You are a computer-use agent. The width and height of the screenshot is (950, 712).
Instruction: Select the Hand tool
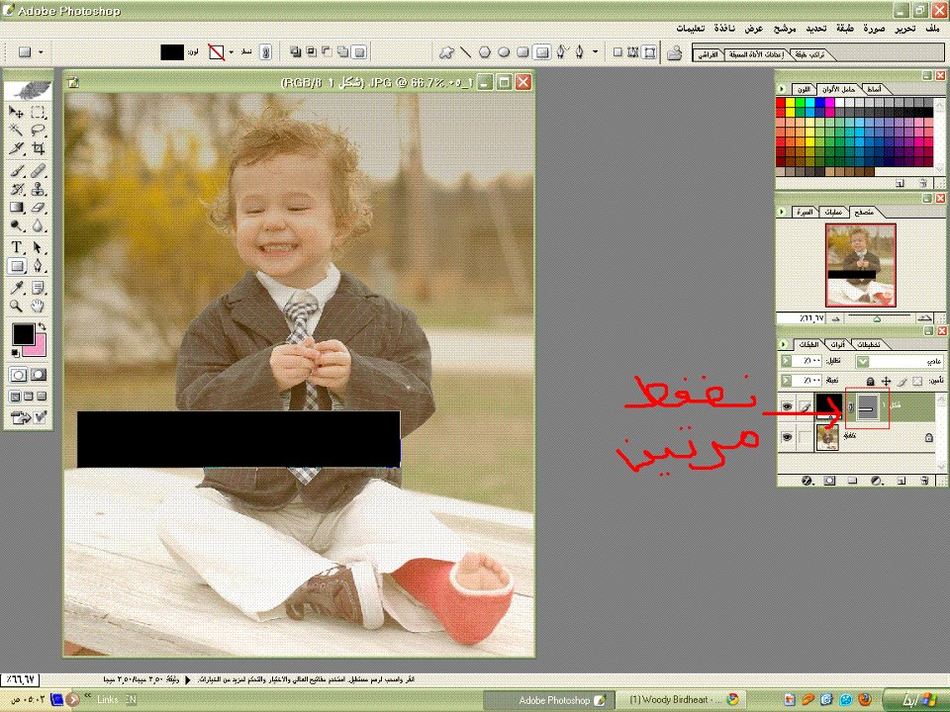click(39, 307)
